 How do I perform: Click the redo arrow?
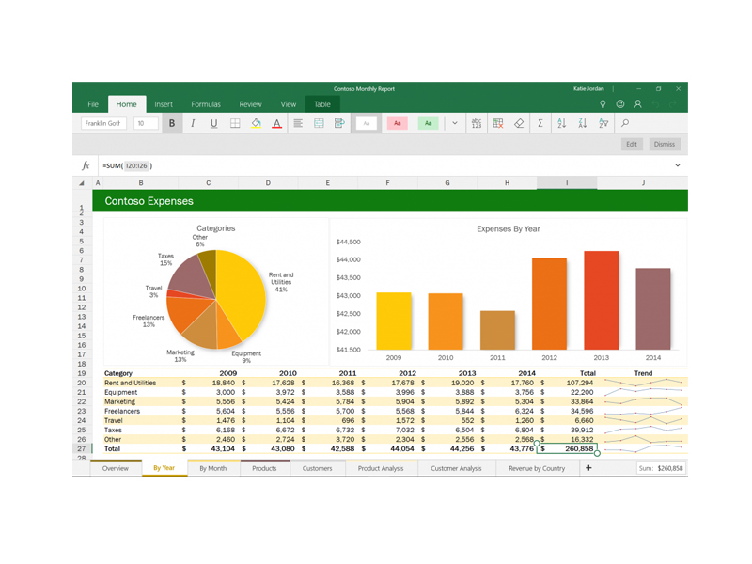pyautogui.click(x=673, y=104)
